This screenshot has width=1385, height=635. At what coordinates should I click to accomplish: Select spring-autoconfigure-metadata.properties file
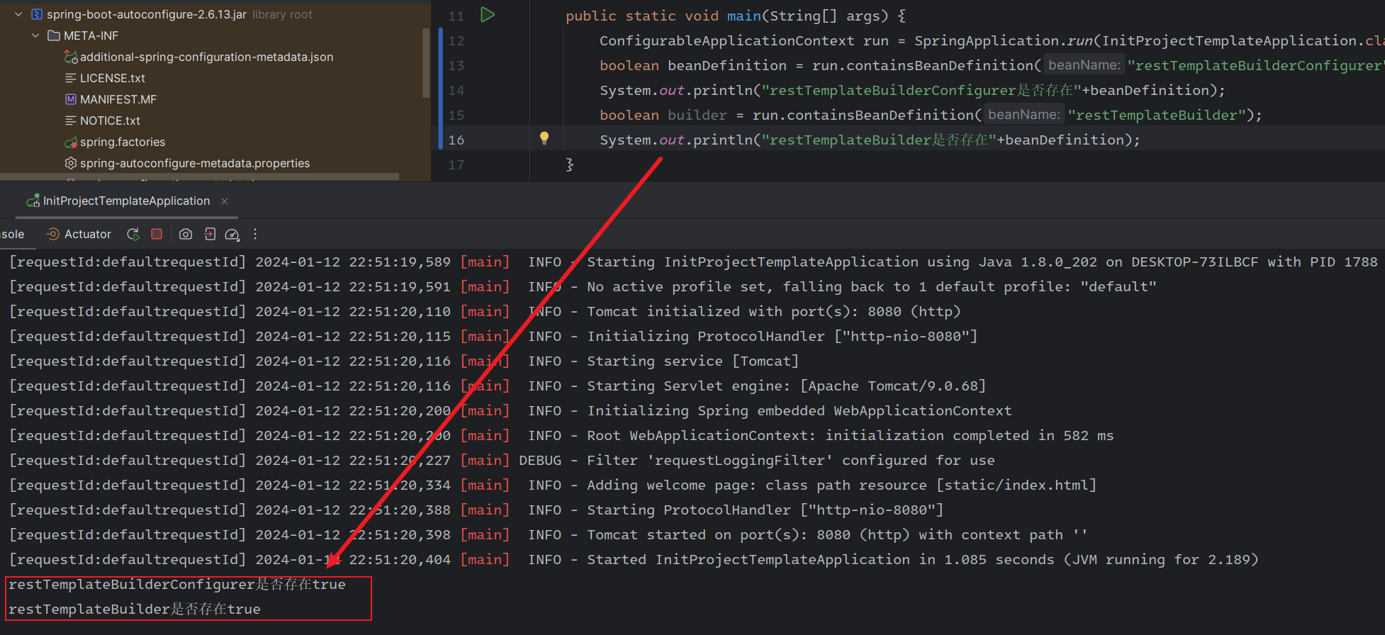point(195,163)
